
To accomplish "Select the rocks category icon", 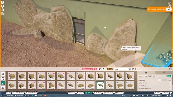I will coord(3,83).
